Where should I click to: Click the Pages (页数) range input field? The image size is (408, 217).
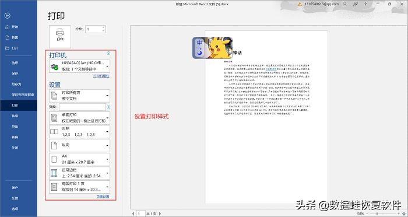pos(82,107)
